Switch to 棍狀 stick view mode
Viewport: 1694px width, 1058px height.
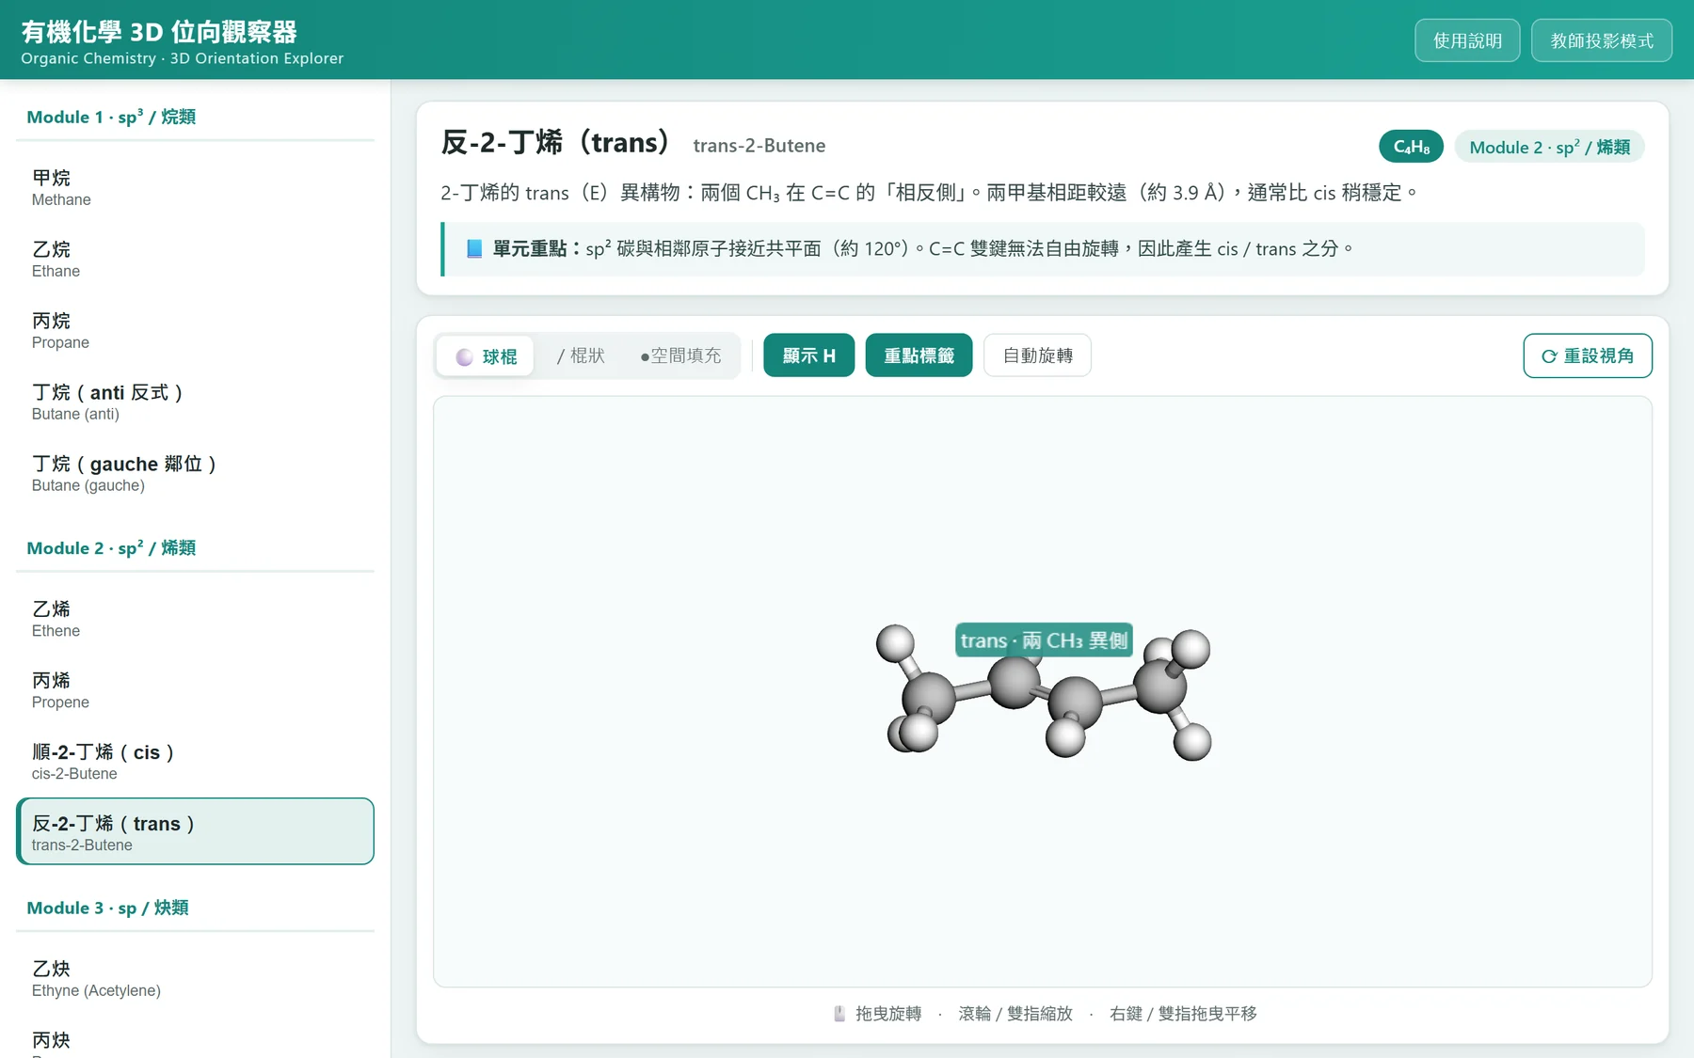[x=581, y=356]
